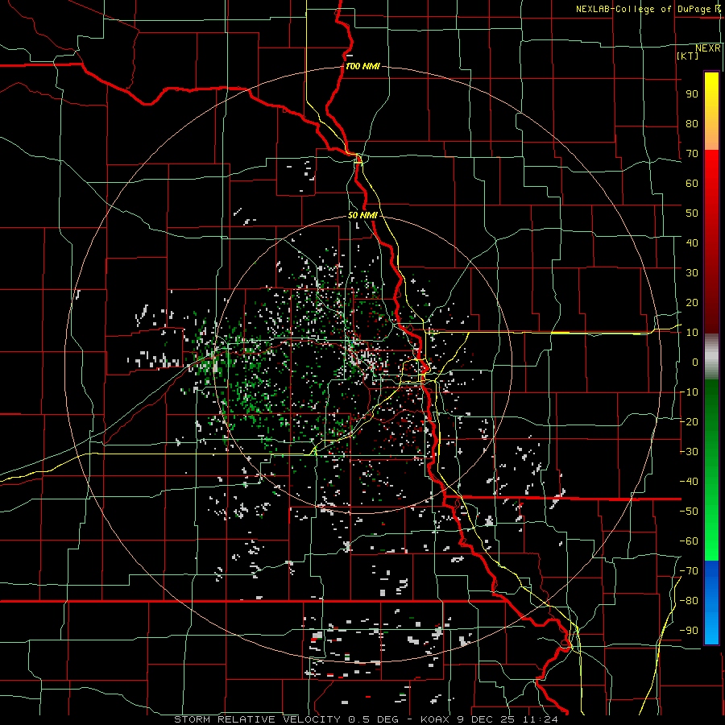Screen dimensions: 725x725
Task: Click the positive 70 scale label
Action: (x=692, y=154)
